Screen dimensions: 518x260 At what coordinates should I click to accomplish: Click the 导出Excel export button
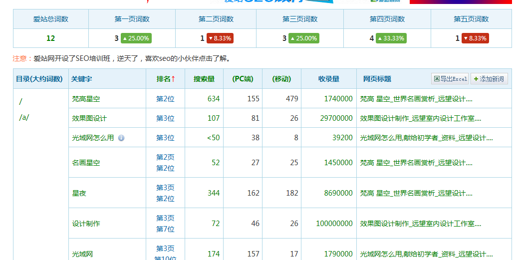click(450, 79)
